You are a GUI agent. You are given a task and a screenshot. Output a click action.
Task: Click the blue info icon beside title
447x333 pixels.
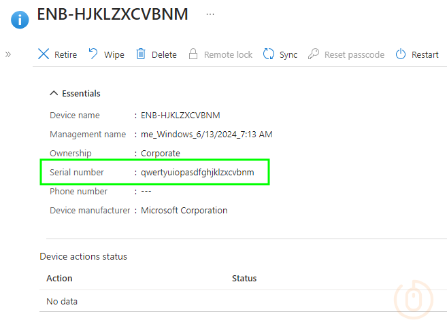20,19
